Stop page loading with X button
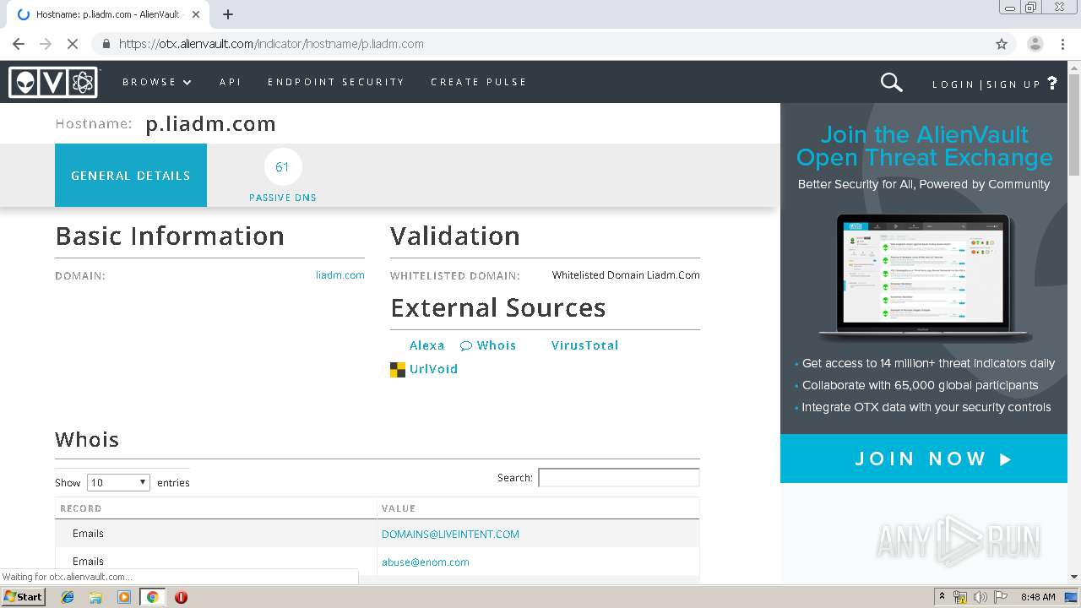This screenshot has width=1081, height=608. pyautogui.click(x=73, y=44)
